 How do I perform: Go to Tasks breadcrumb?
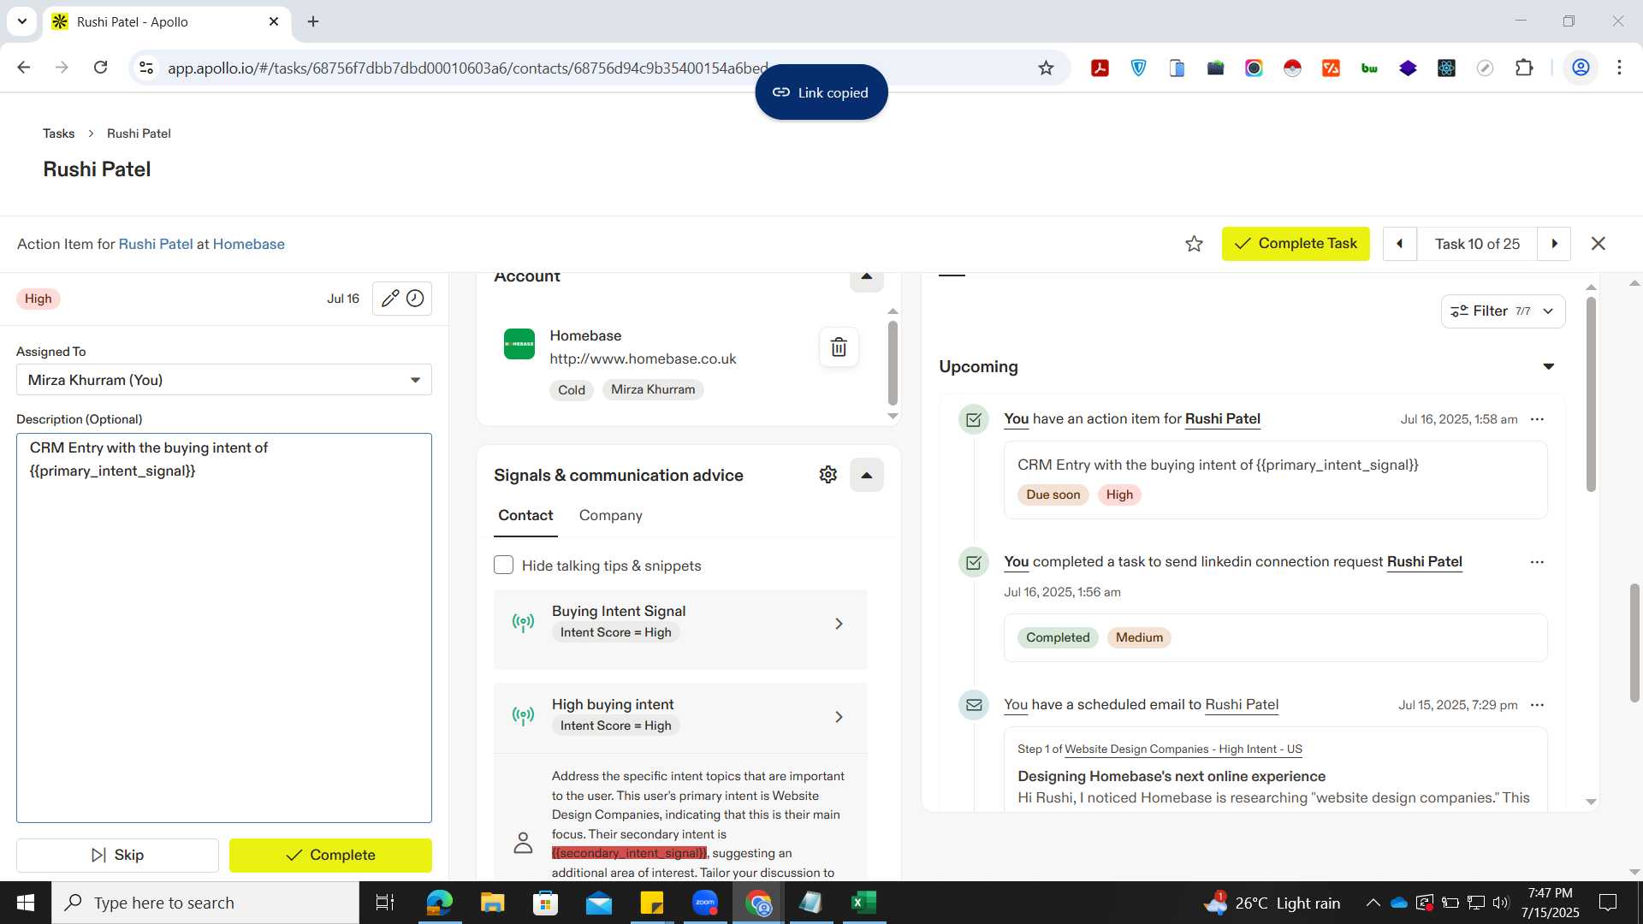[x=58, y=133]
